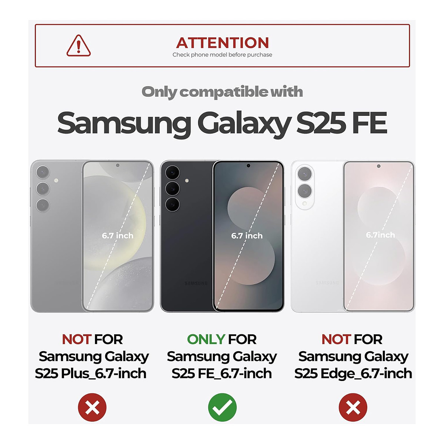444x444 pixels.
Task: Click 'Check phone model before purchase' text
Action: point(222,55)
